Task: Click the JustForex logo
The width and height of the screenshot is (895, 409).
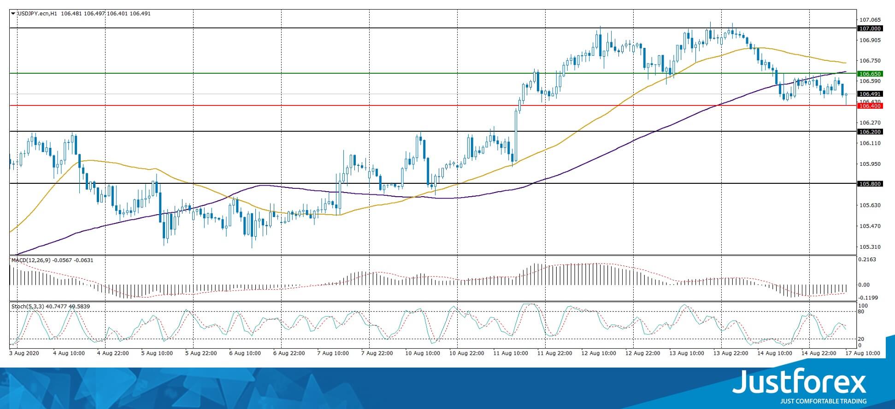Action: (x=800, y=382)
